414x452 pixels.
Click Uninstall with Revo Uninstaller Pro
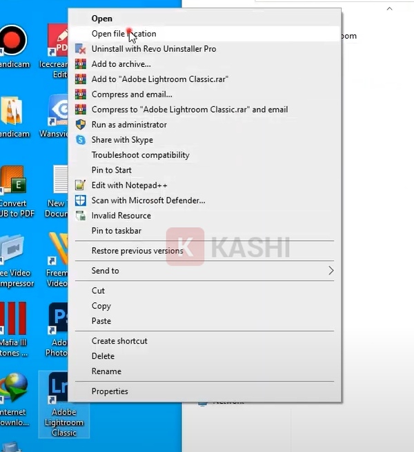(154, 49)
